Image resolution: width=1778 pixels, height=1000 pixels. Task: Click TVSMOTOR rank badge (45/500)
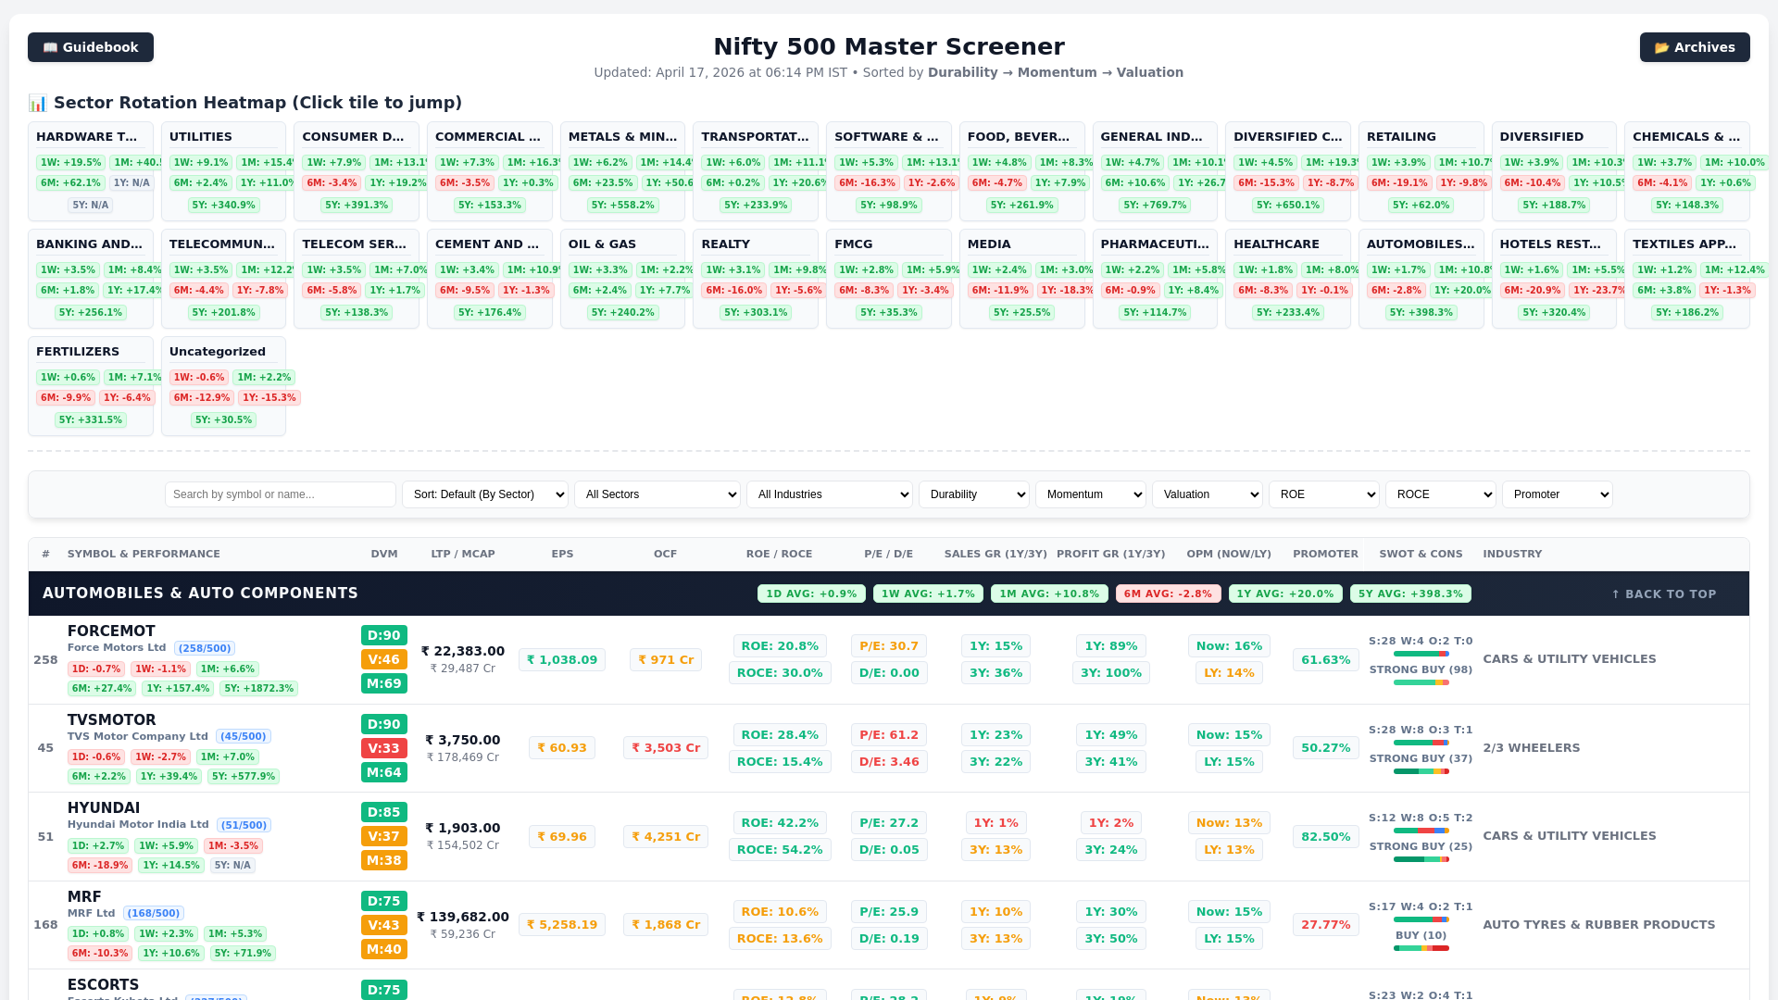[x=244, y=737]
